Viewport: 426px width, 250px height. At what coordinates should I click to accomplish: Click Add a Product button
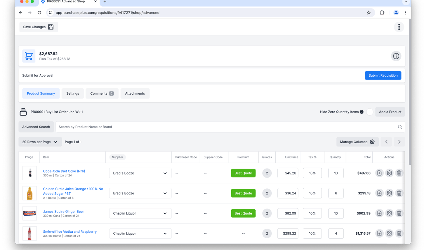click(390, 112)
